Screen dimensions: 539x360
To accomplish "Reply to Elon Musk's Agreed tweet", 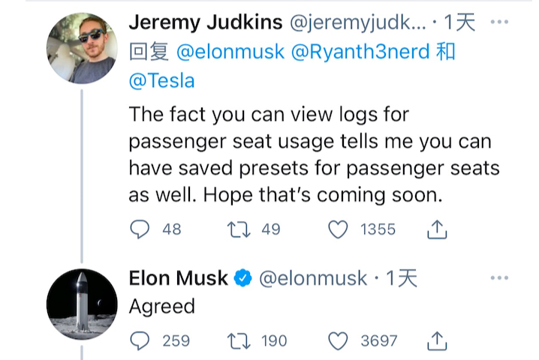I will (140, 341).
